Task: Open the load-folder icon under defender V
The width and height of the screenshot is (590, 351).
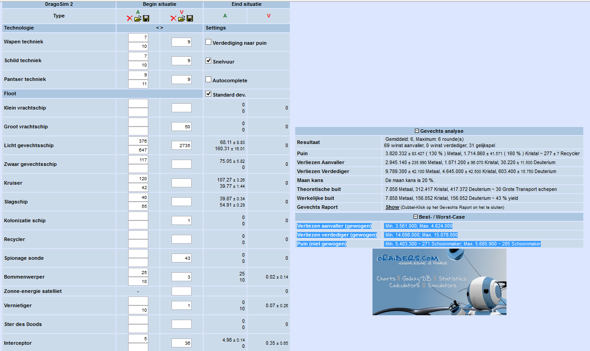Action: [181, 18]
